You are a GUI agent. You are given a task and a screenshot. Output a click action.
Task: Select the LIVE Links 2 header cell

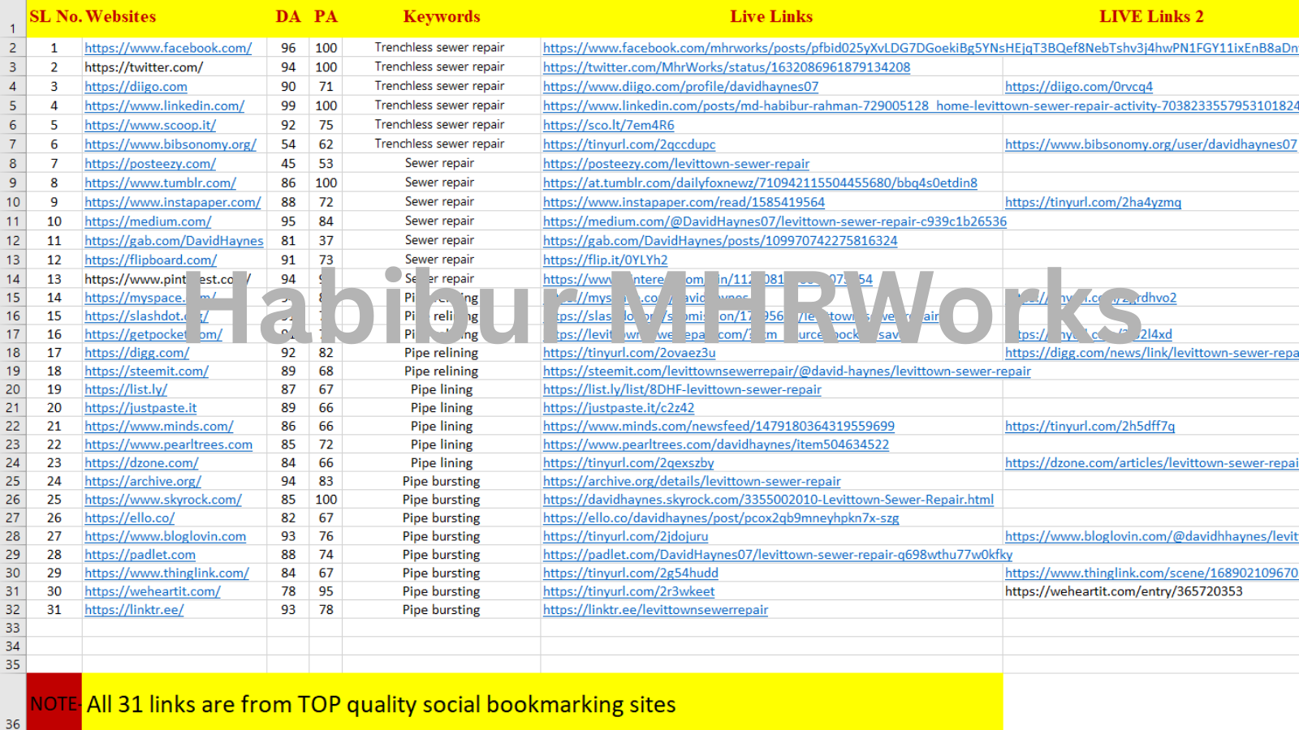click(x=1150, y=17)
